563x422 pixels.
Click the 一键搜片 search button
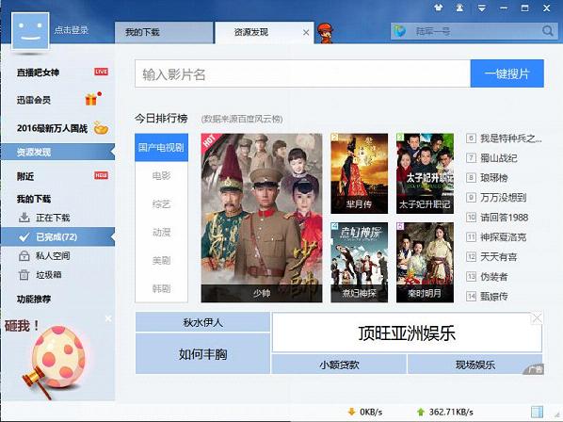[507, 73]
